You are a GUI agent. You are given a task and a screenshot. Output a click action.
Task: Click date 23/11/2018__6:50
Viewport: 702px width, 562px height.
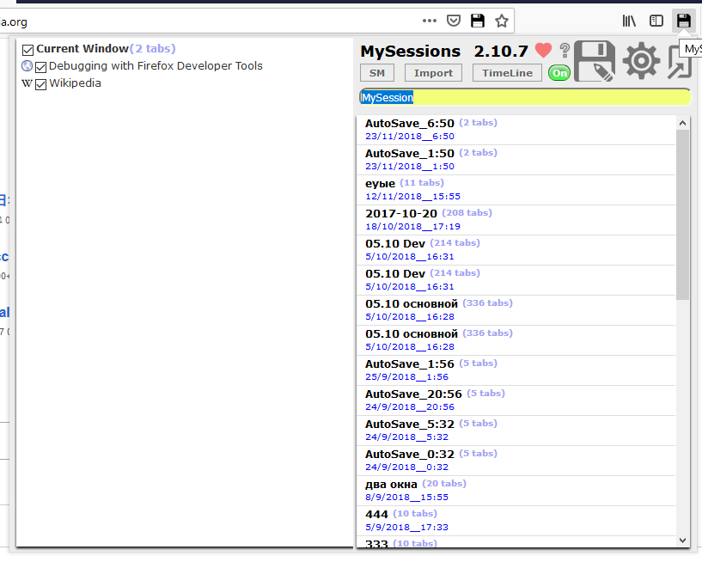point(410,137)
